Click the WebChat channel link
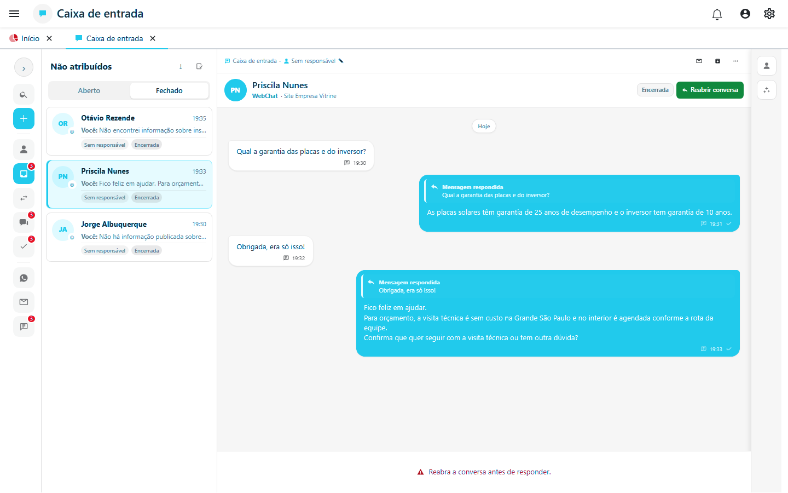788x493 pixels. (x=265, y=96)
